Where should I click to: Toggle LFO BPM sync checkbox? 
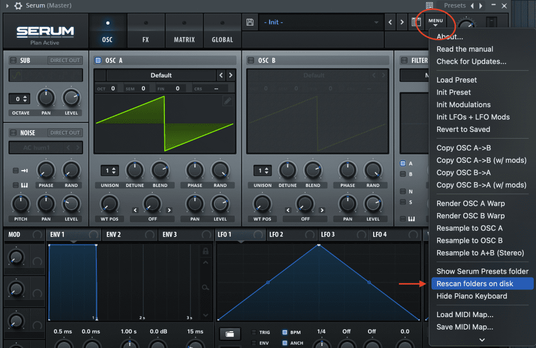(285, 332)
